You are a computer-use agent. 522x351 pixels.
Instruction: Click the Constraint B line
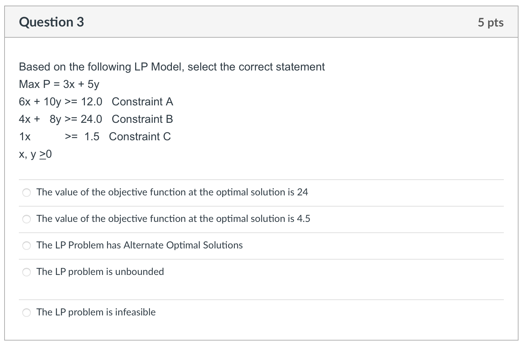96,119
